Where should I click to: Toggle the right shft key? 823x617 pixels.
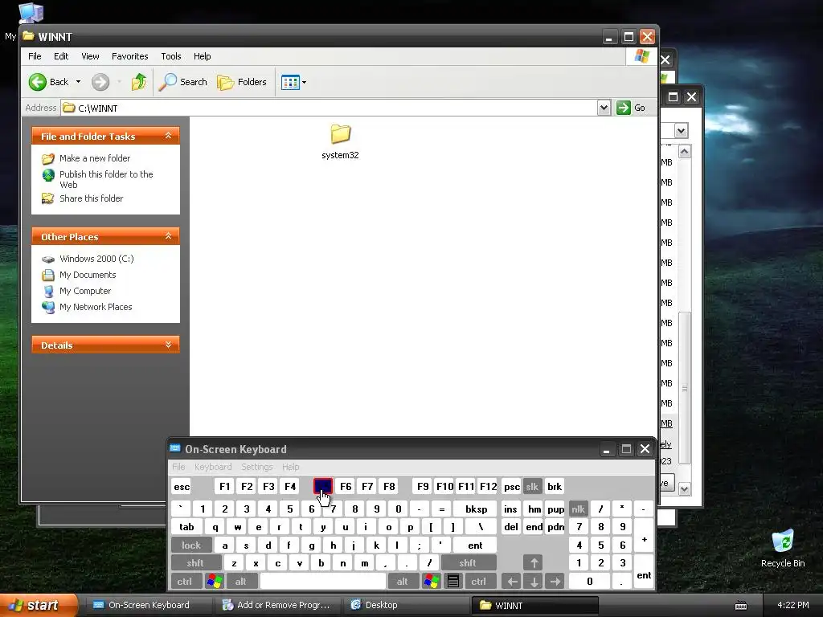click(x=468, y=563)
